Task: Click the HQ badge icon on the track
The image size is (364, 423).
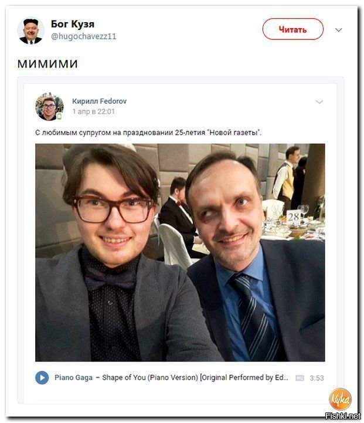Action: point(300,378)
